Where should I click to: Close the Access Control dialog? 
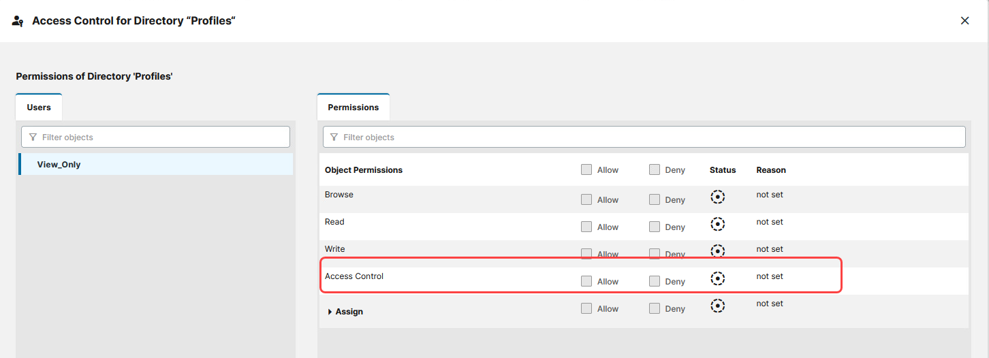tap(964, 21)
